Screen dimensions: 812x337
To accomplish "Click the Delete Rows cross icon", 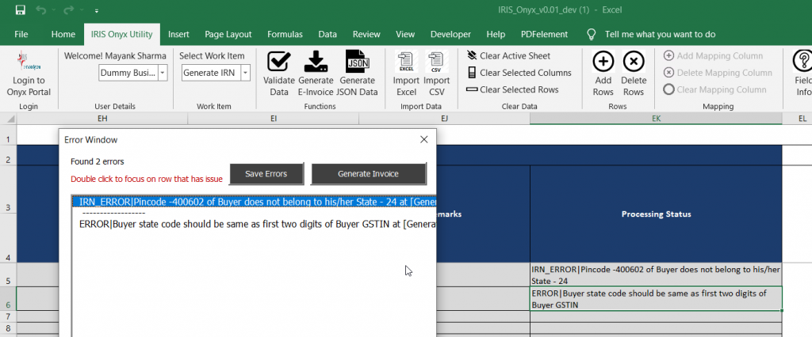I will pyautogui.click(x=634, y=62).
